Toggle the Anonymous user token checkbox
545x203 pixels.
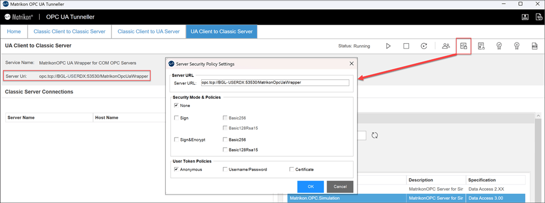[x=177, y=170]
